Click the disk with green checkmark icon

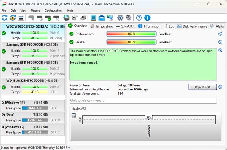pyautogui.click(x=48, y=18)
